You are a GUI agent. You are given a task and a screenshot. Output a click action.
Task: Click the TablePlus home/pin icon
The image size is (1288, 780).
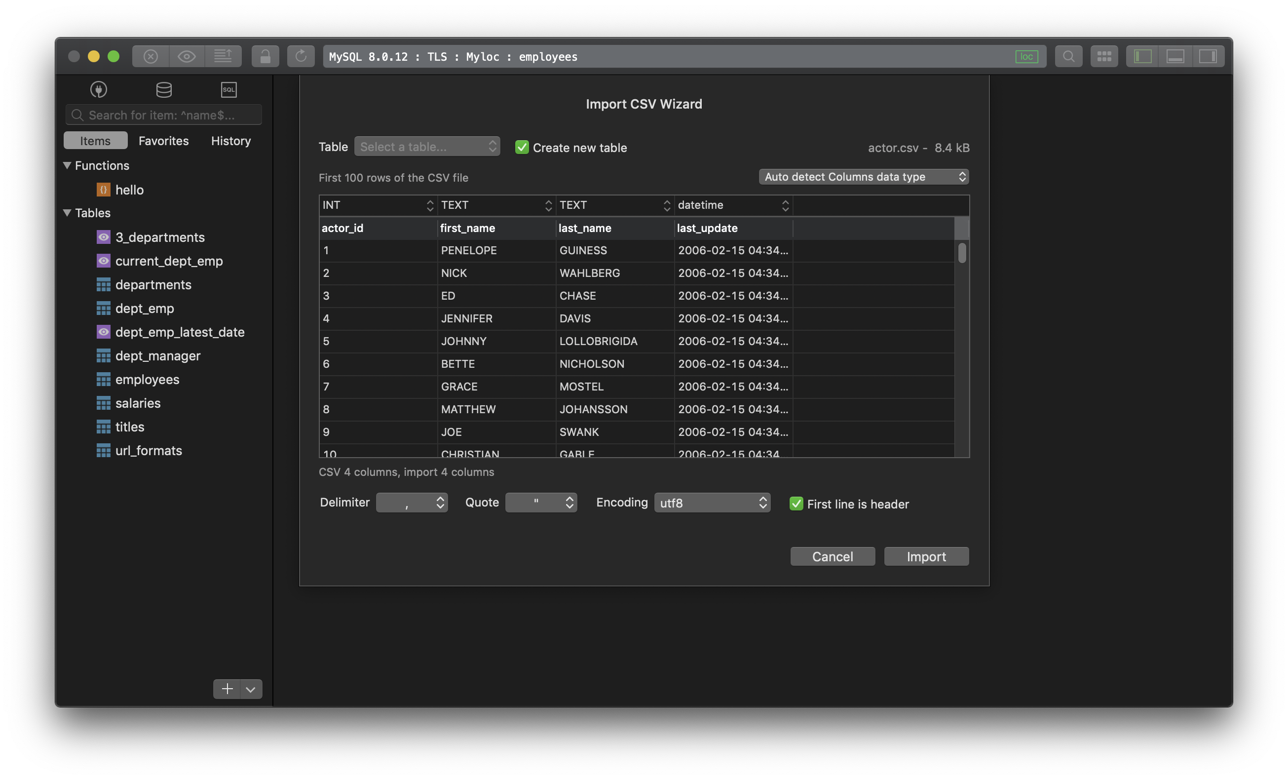(x=98, y=89)
